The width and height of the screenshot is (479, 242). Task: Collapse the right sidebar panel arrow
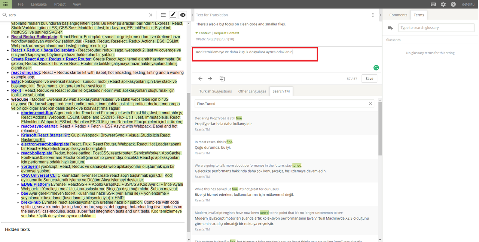[x=381, y=15]
